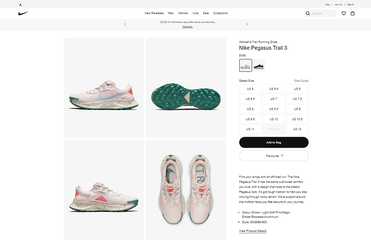Select size US 9
Image resolution: width=371 pixels, height=241 pixels.
(x=297, y=109)
